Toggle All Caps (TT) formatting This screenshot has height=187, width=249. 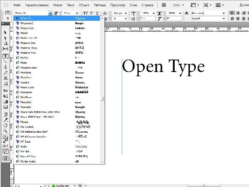[x=85, y=13]
